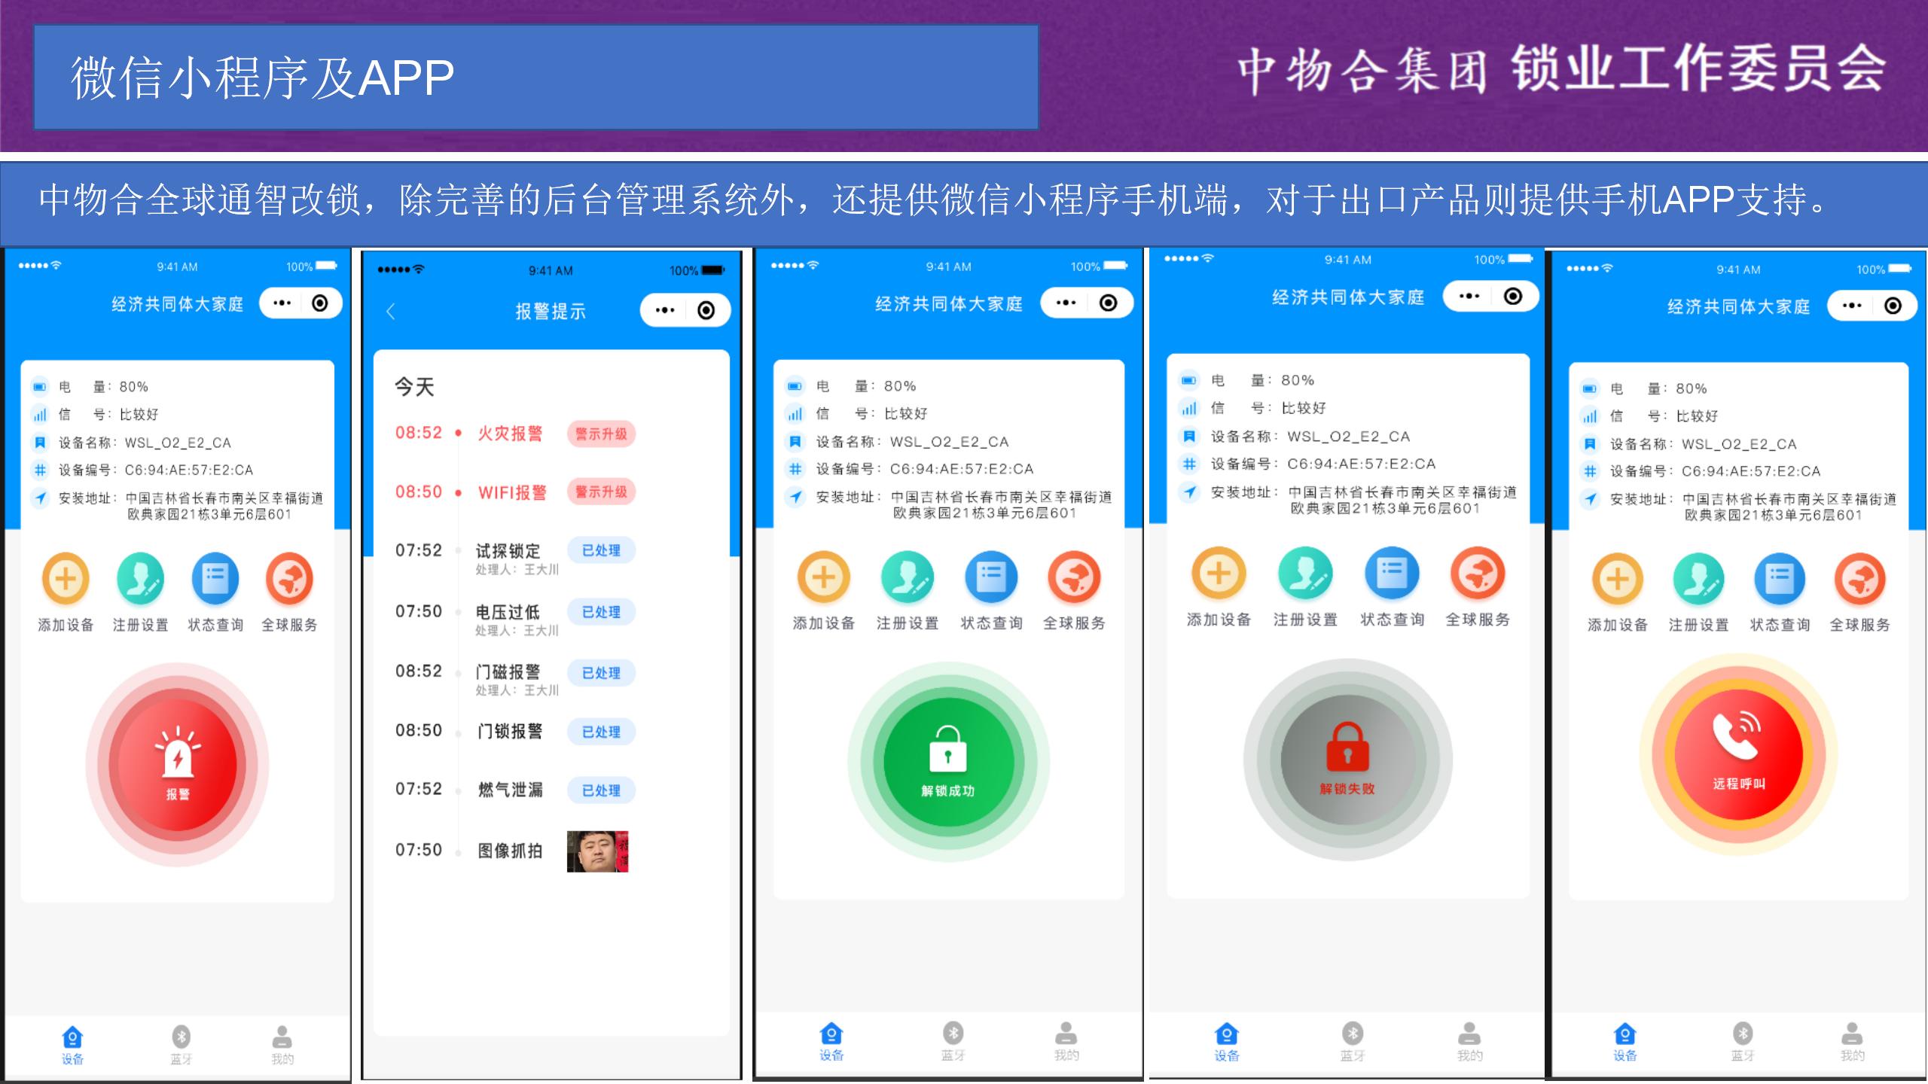1928x1084 pixels.
Task: Open the three-dot menu on the alarm screen
Action: (x=282, y=303)
